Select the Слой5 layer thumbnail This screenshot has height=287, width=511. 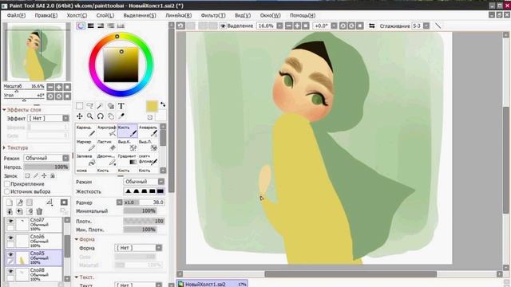22,258
